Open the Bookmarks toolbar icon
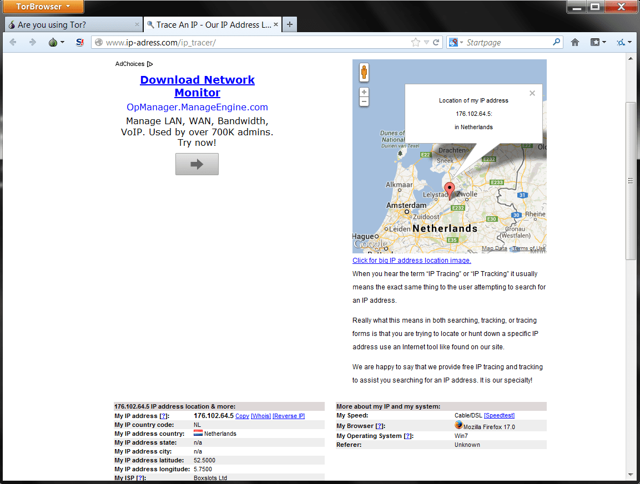 click(x=595, y=42)
